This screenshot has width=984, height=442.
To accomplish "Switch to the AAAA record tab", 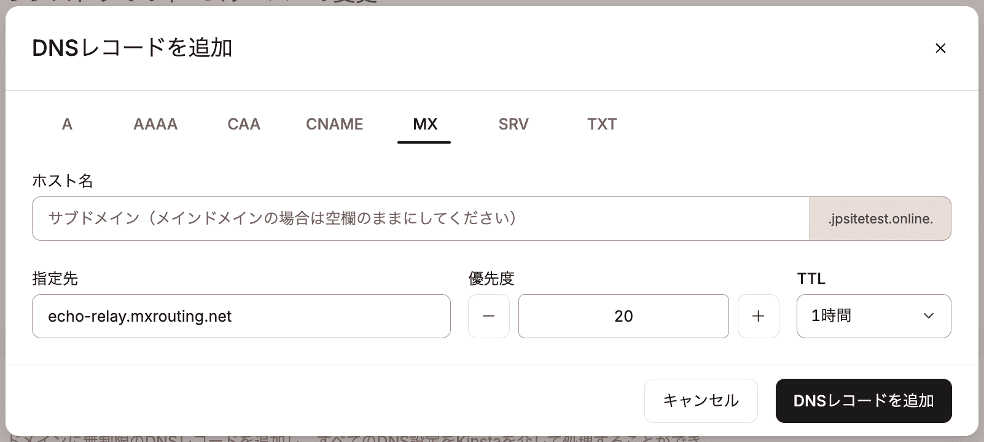I will (155, 124).
